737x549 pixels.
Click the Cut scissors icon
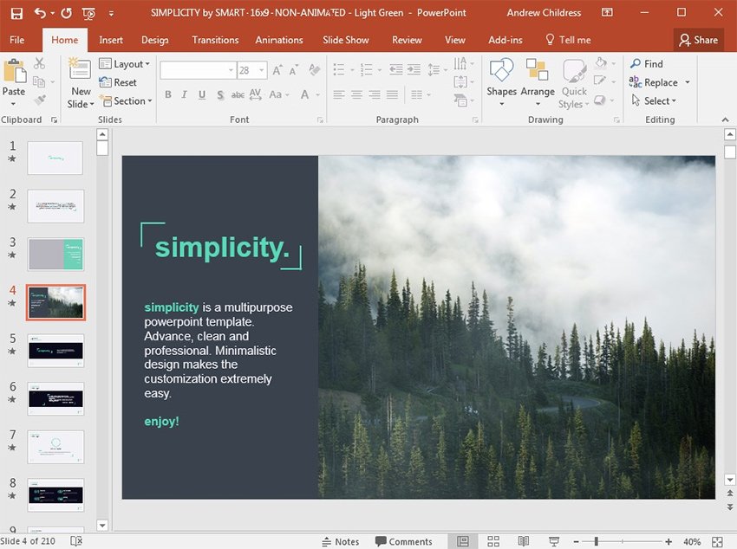40,63
